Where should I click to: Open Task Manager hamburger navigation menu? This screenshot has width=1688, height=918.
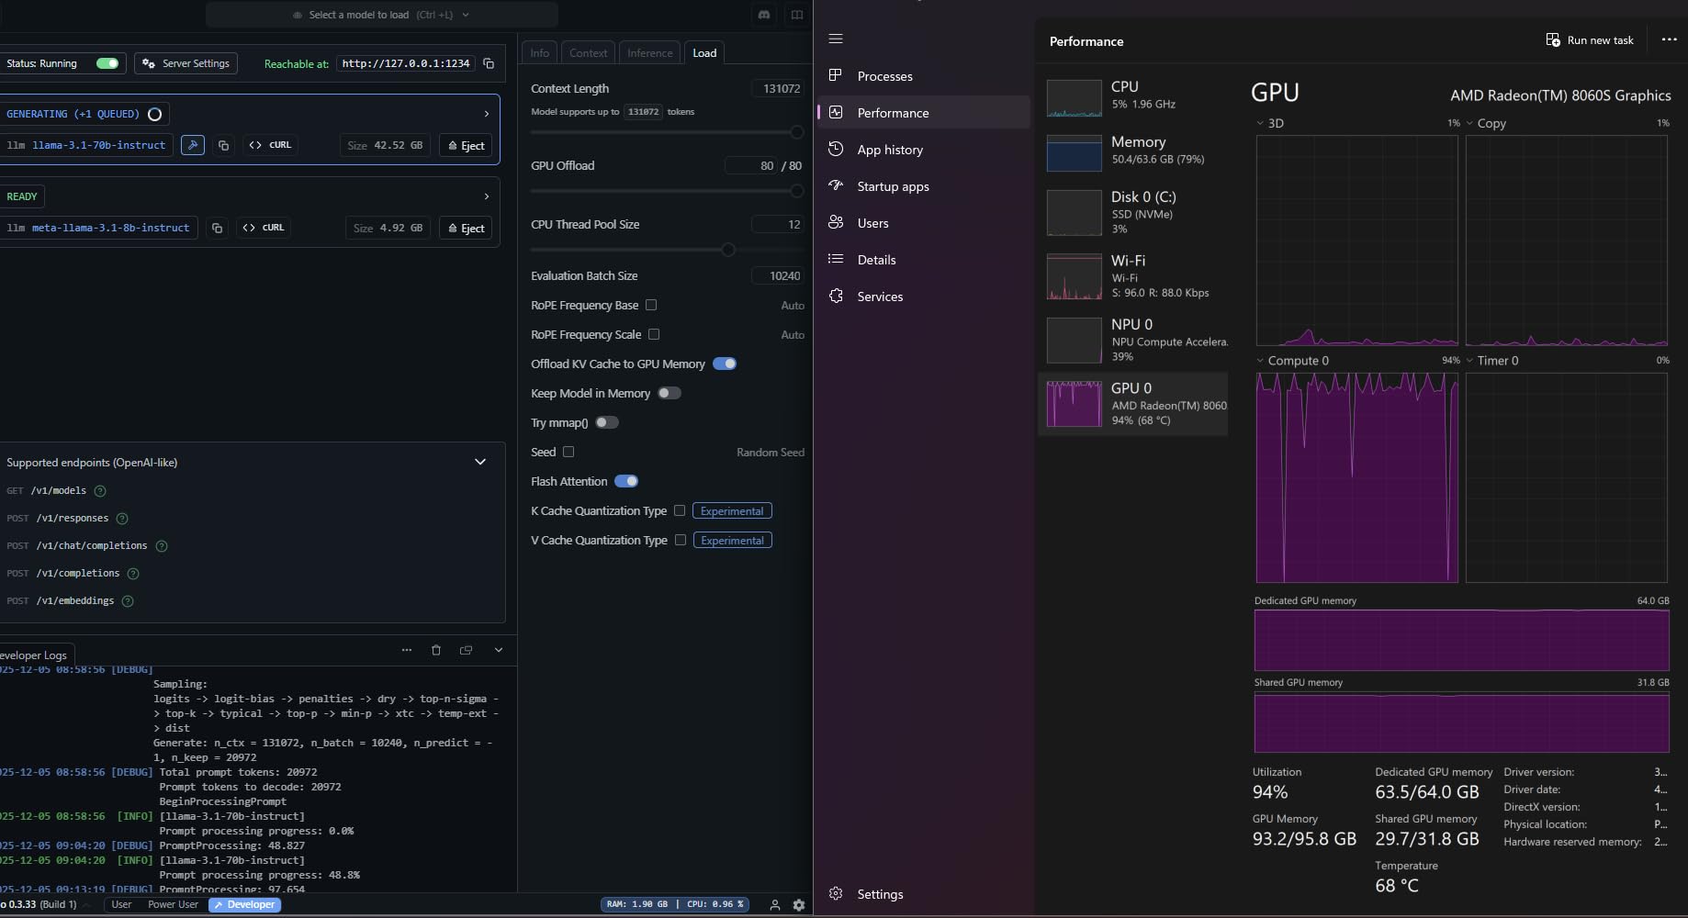tap(836, 39)
